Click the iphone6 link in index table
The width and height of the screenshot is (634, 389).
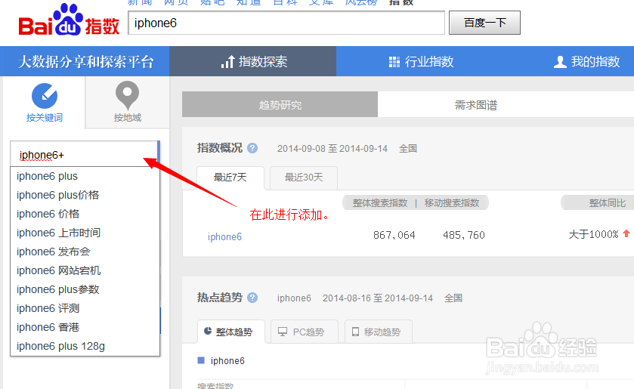click(x=224, y=236)
